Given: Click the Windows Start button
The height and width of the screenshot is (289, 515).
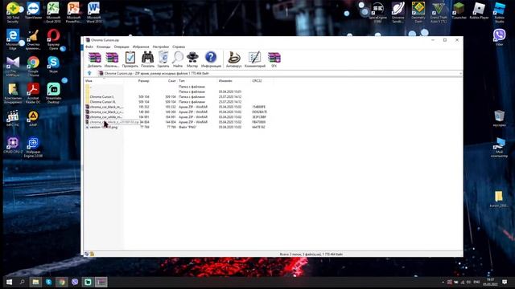Looking at the screenshot, I should (x=9, y=282).
